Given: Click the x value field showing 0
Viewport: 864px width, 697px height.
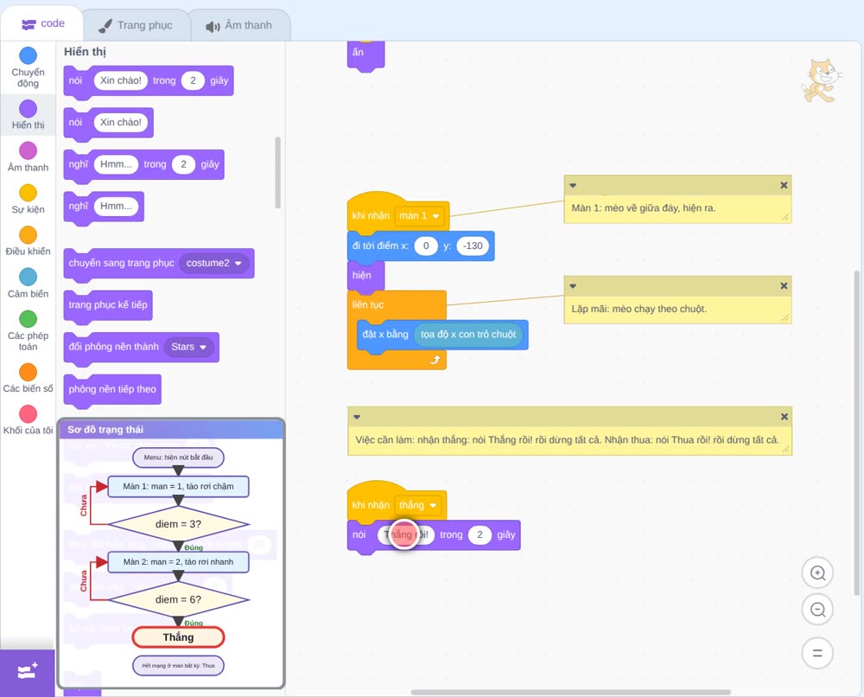Looking at the screenshot, I should click(x=426, y=246).
